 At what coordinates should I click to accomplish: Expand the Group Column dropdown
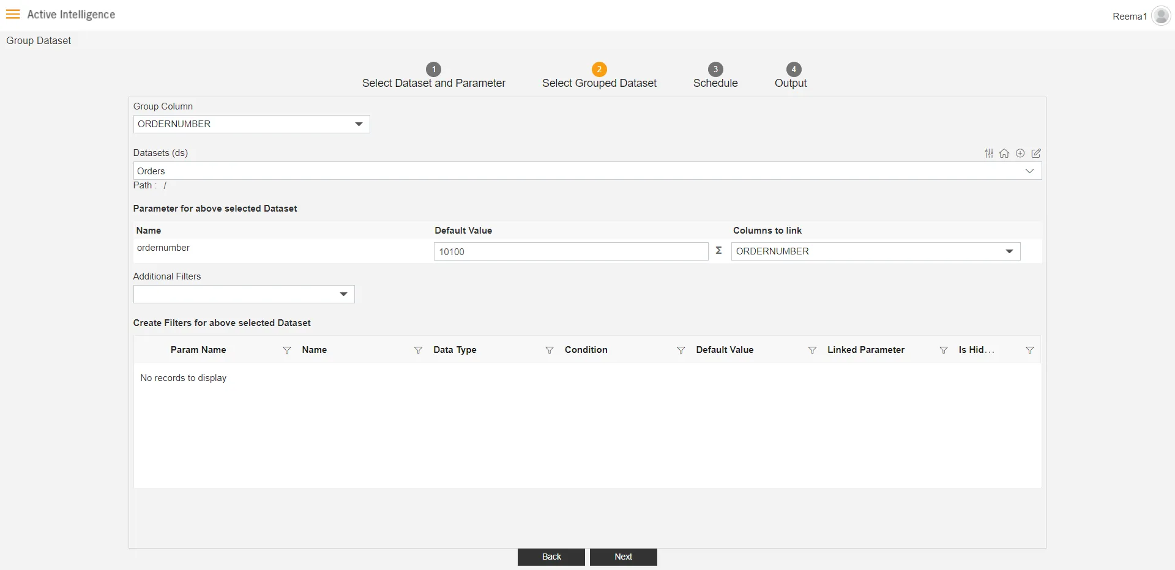[359, 124]
